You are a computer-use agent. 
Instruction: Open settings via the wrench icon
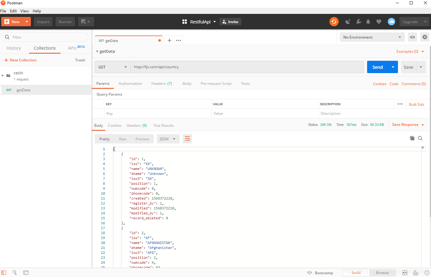tap(358, 22)
